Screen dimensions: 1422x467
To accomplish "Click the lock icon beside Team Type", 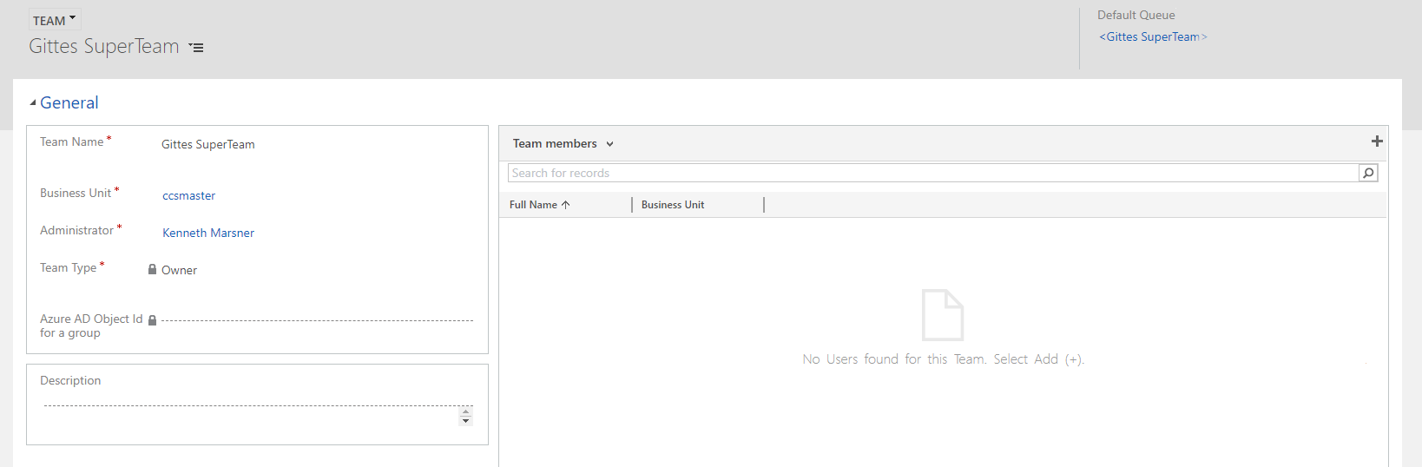I will tap(153, 270).
